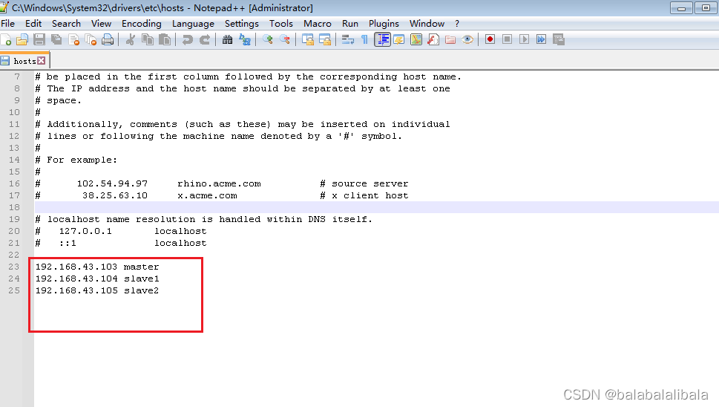Open the Tools menu
Screen dimensions: 719x407
click(281, 24)
